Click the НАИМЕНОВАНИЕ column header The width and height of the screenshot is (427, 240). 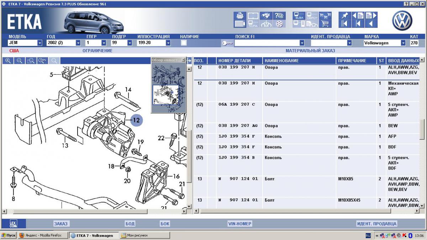click(x=300, y=61)
